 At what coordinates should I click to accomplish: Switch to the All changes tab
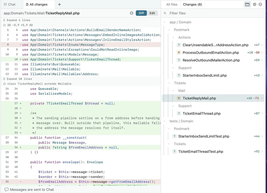(x=37, y=4)
